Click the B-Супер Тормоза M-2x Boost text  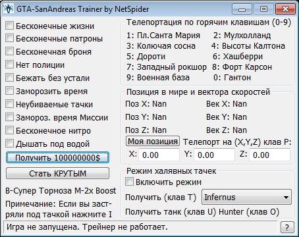[61, 191]
